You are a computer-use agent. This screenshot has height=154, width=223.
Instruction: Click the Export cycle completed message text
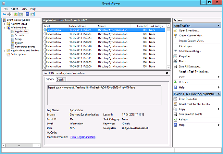(x=91, y=88)
